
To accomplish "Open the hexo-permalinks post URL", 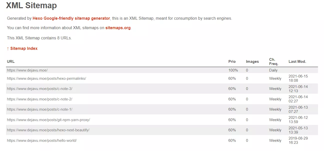I will (46, 78).
